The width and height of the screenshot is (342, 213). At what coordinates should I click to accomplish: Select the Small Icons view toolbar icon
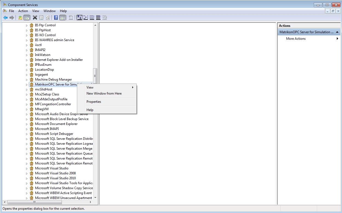[x=86, y=18]
